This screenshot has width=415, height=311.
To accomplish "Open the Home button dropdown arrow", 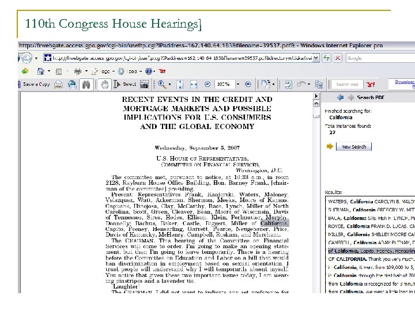I will coord(49,71).
